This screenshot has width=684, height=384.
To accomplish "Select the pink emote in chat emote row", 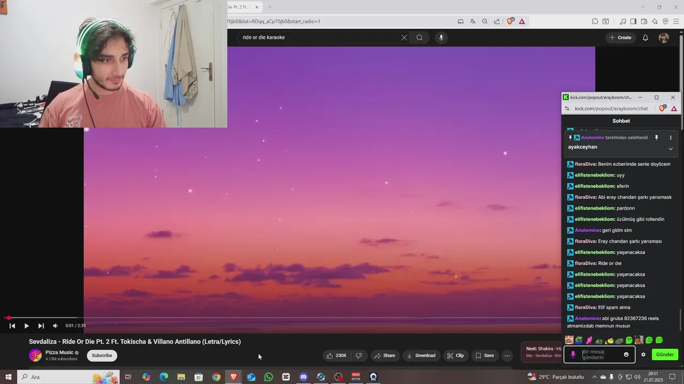I will [x=589, y=340].
